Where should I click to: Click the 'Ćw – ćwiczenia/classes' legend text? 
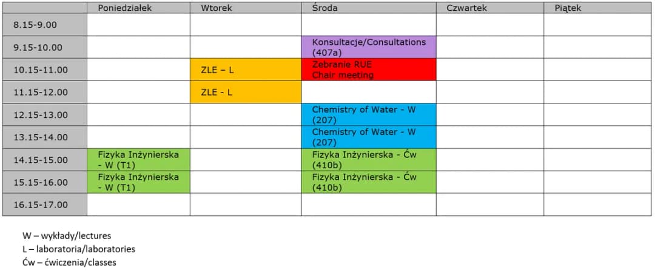pos(69,262)
